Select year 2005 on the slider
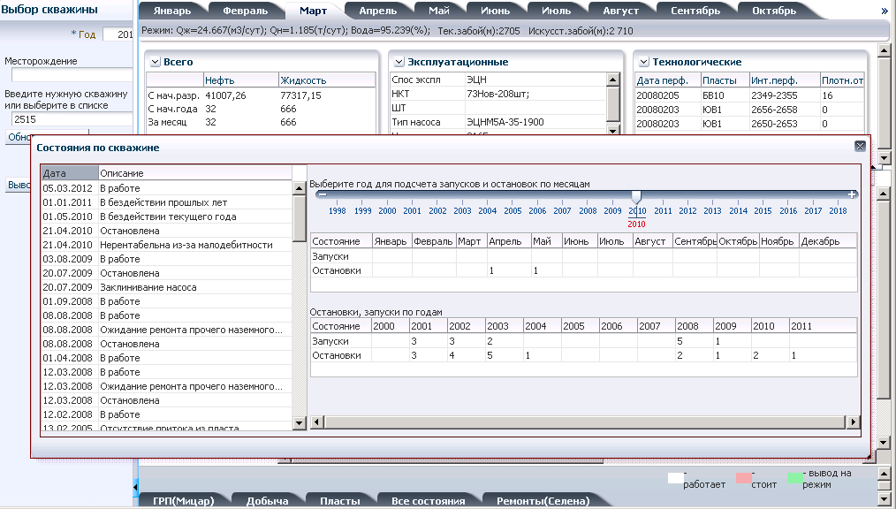896x509 pixels. point(513,211)
